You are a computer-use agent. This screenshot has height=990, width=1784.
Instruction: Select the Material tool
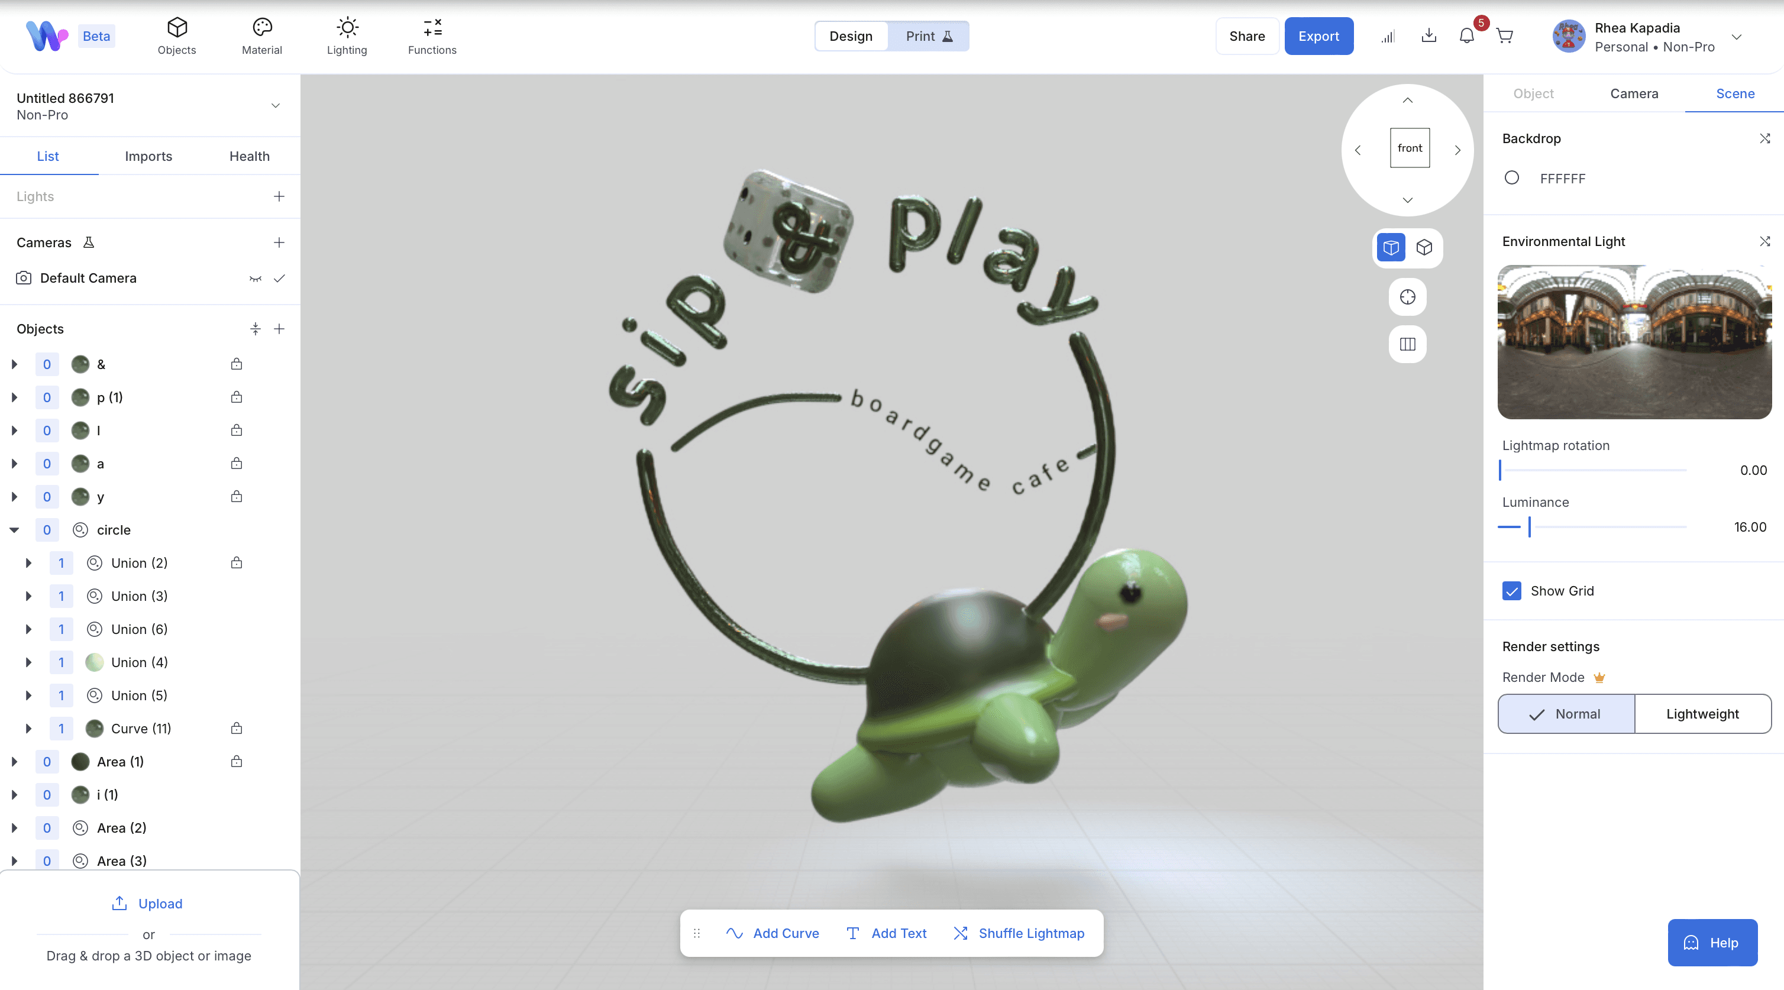(261, 35)
